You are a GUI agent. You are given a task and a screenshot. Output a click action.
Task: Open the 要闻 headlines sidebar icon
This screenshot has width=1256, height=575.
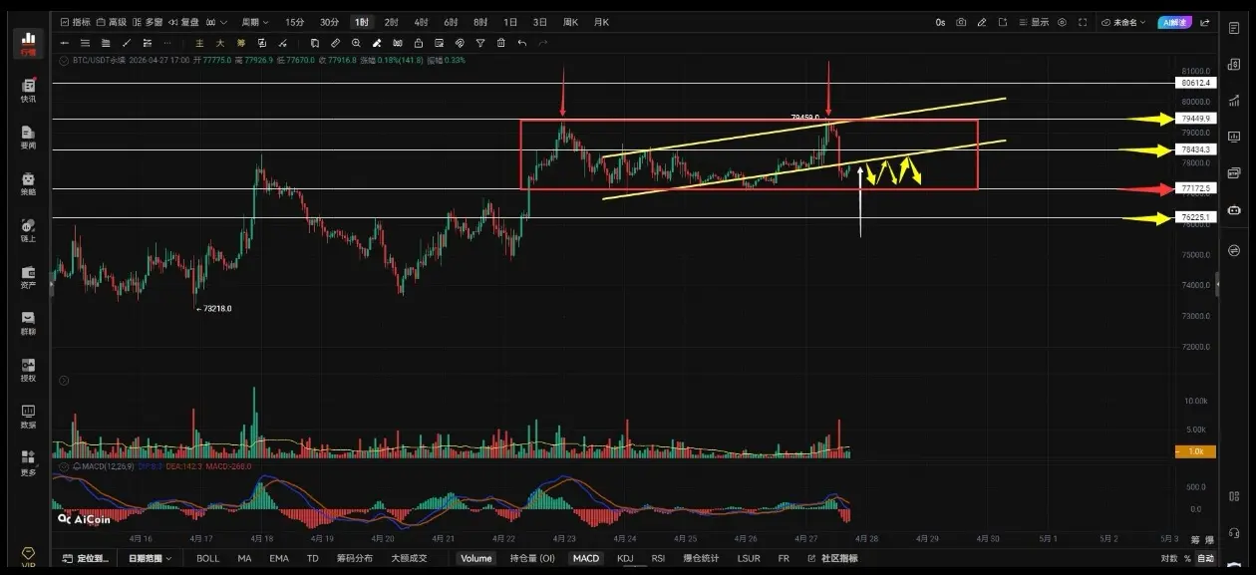[28, 138]
